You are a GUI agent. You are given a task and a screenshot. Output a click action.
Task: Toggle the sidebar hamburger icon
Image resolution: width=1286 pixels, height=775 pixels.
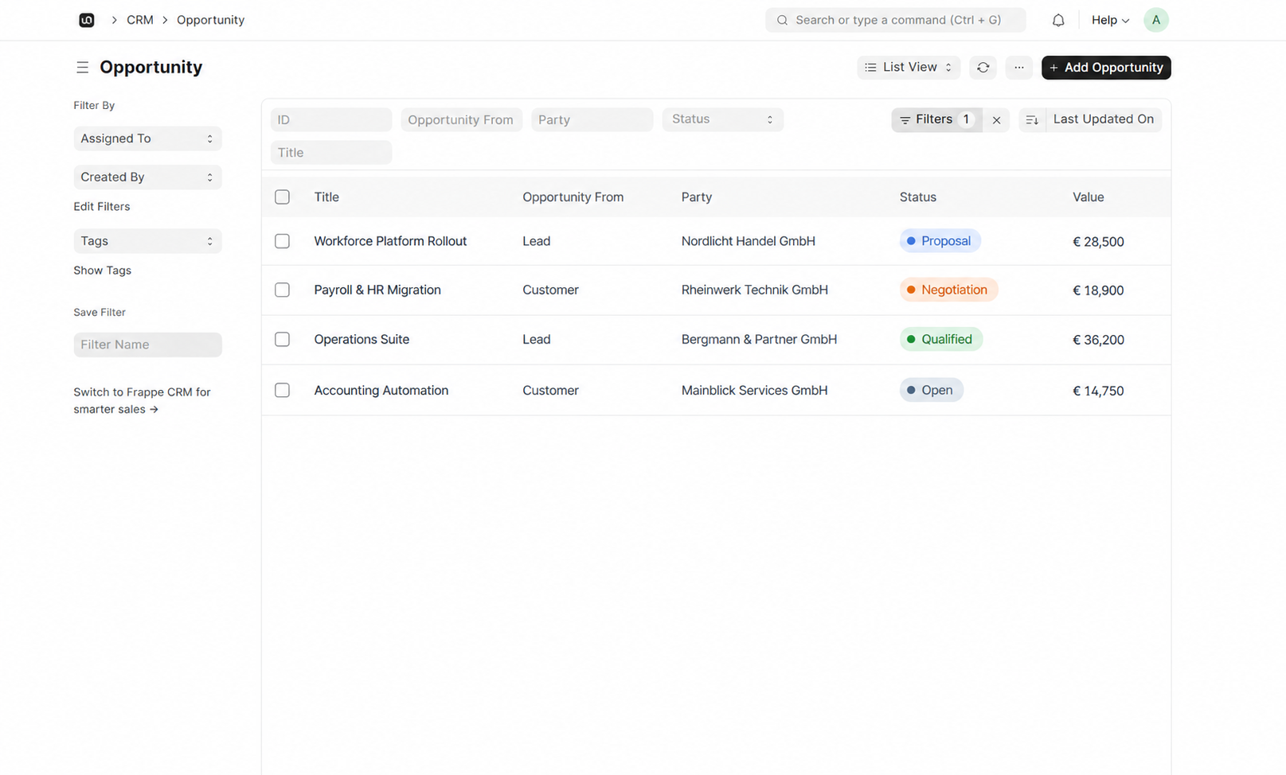pos(82,68)
